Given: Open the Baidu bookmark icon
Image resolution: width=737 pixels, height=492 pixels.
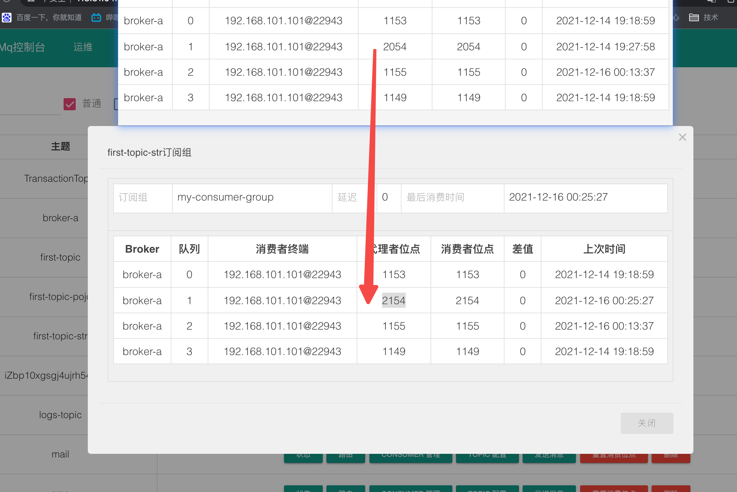Looking at the screenshot, I should (7, 17).
